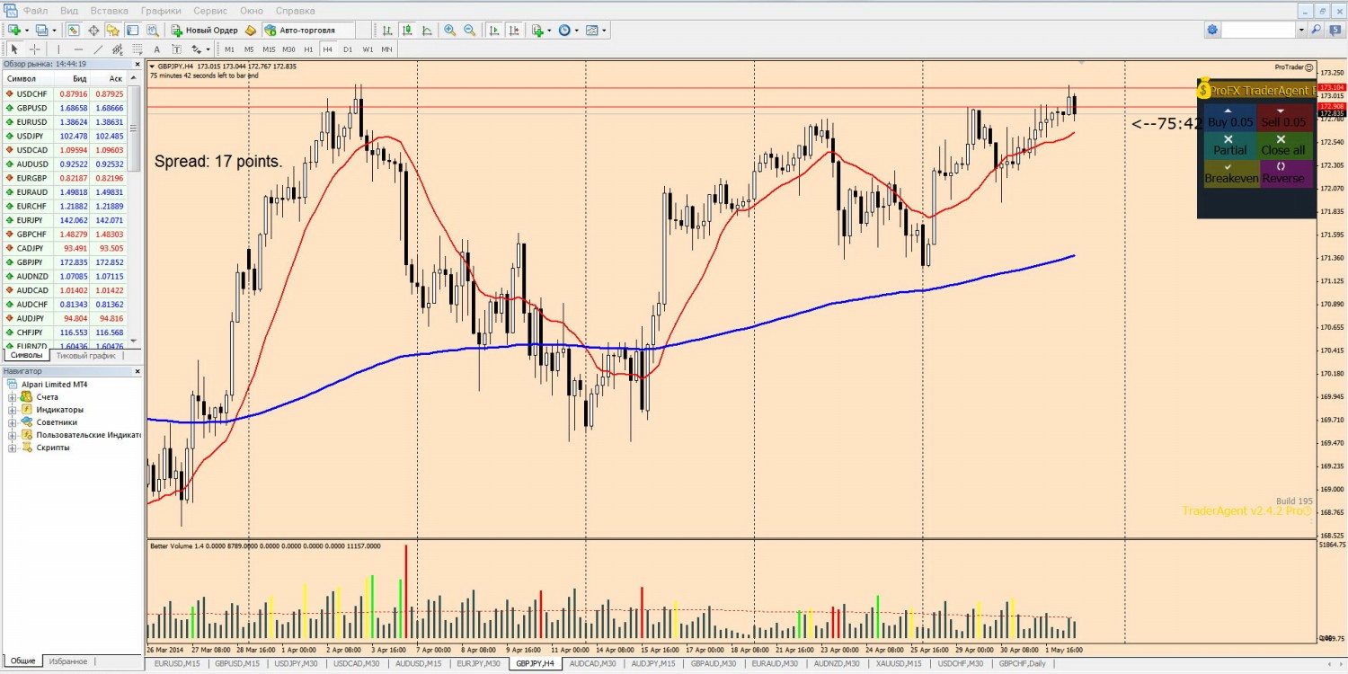1348x674 pixels.
Task: Toggle chart auto-scroll icon
Action: click(494, 30)
